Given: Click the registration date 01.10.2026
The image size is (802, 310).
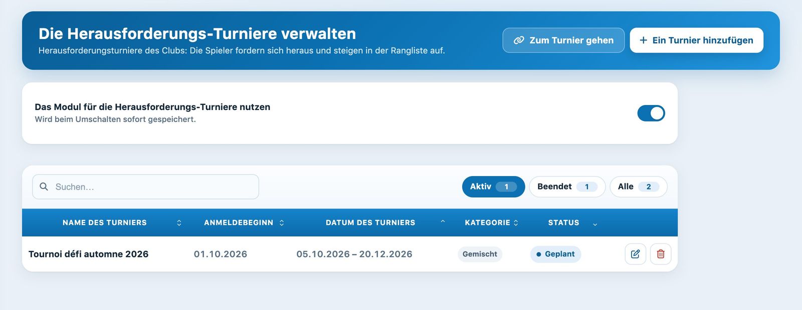Looking at the screenshot, I should [221, 254].
